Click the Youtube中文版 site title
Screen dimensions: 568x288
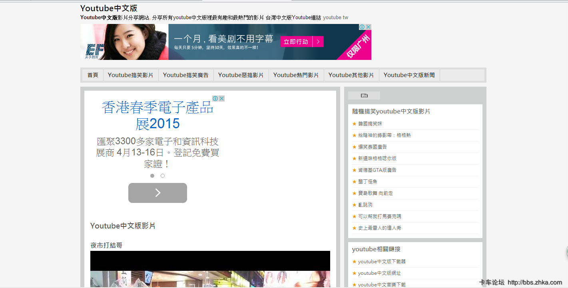point(109,8)
